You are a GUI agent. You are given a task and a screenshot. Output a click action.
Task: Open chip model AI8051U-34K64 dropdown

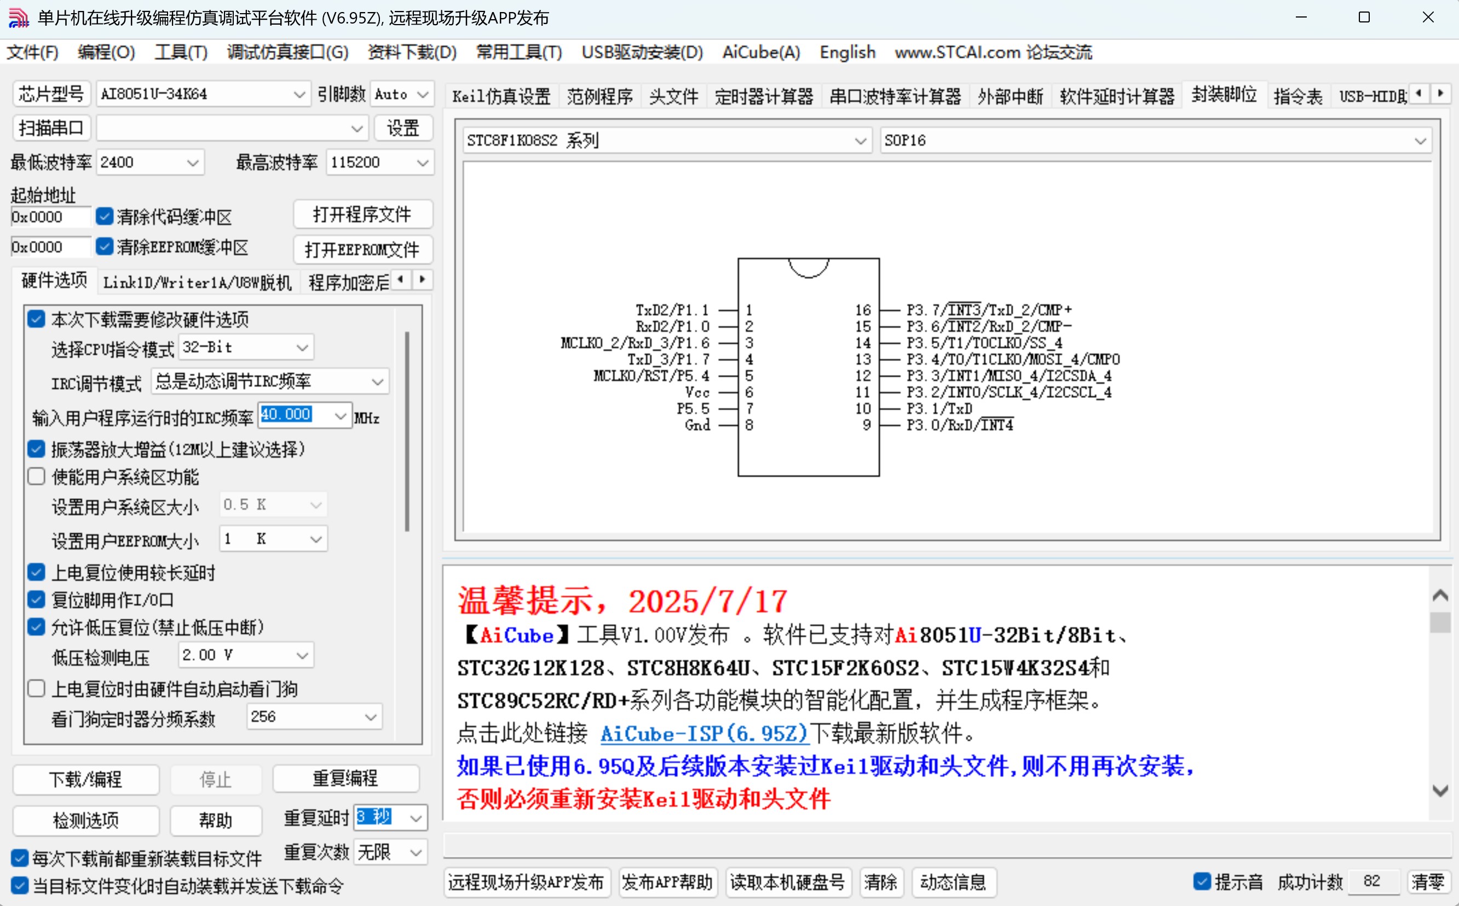click(x=203, y=94)
